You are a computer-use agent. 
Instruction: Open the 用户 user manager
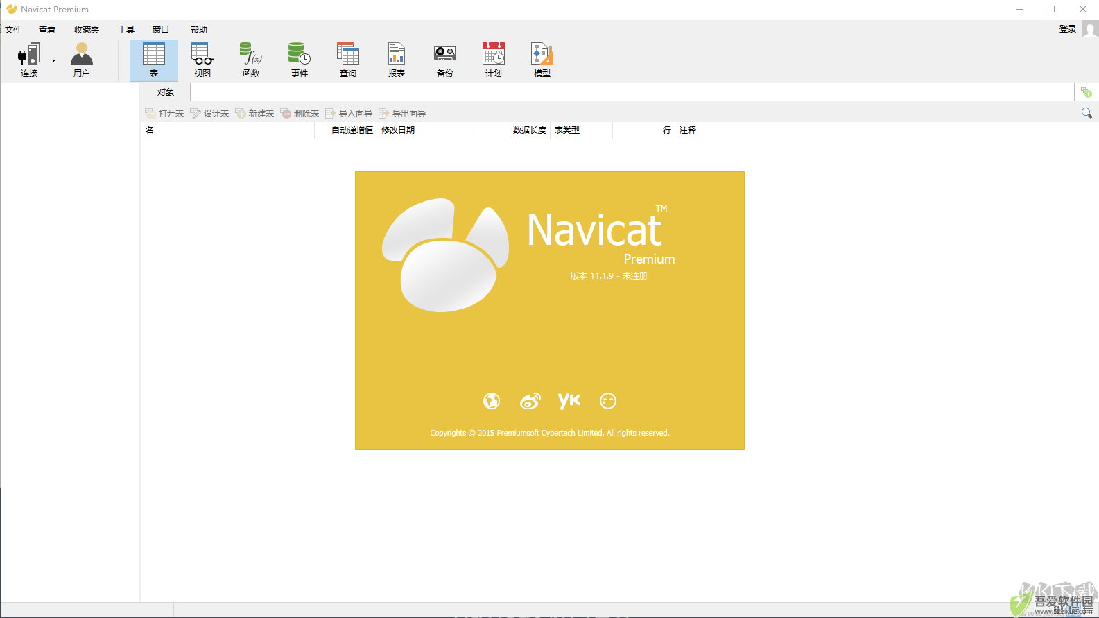(x=82, y=60)
